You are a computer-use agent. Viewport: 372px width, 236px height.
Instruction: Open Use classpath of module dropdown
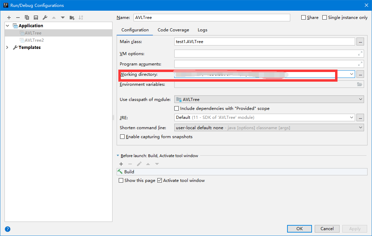pyautogui.click(x=360, y=99)
